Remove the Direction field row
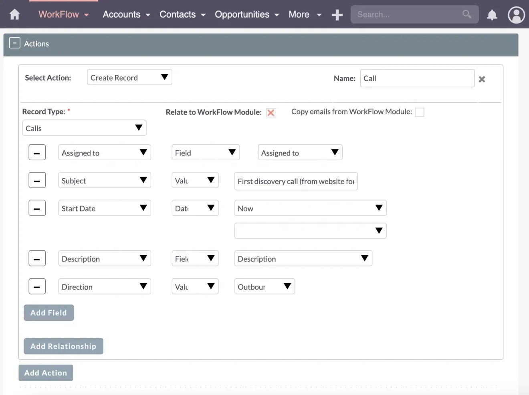The height and width of the screenshot is (395, 529). click(37, 286)
